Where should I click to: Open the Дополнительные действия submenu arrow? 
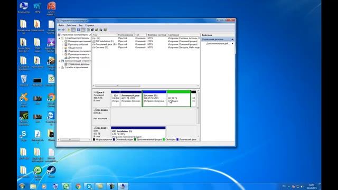tap(232, 43)
